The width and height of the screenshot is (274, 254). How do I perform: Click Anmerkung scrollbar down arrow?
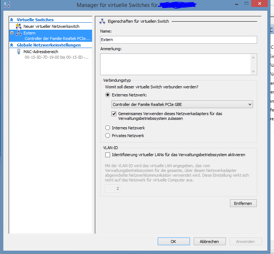pyautogui.click(x=253, y=71)
